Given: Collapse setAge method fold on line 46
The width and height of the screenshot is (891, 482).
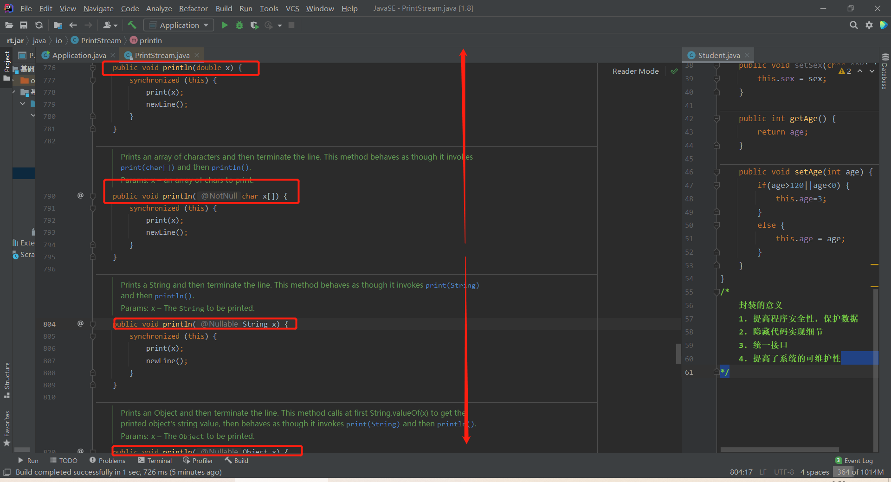Looking at the screenshot, I should 717,172.
